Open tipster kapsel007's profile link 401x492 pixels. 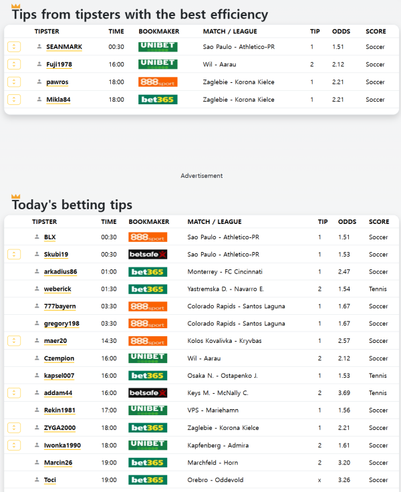(x=59, y=376)
